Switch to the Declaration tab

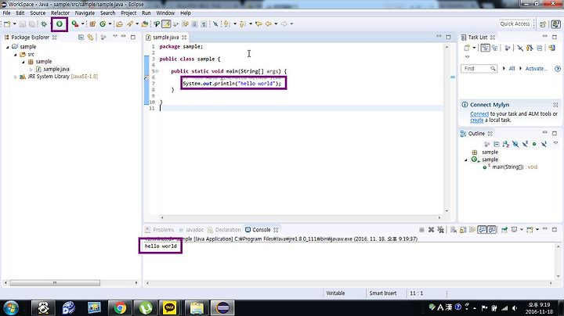[x=224, y=230]
